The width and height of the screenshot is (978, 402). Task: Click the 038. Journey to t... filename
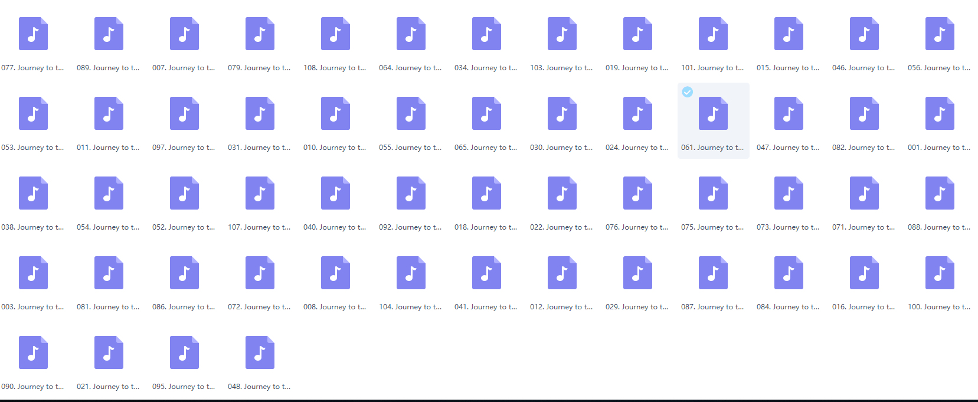pos(32,227)
